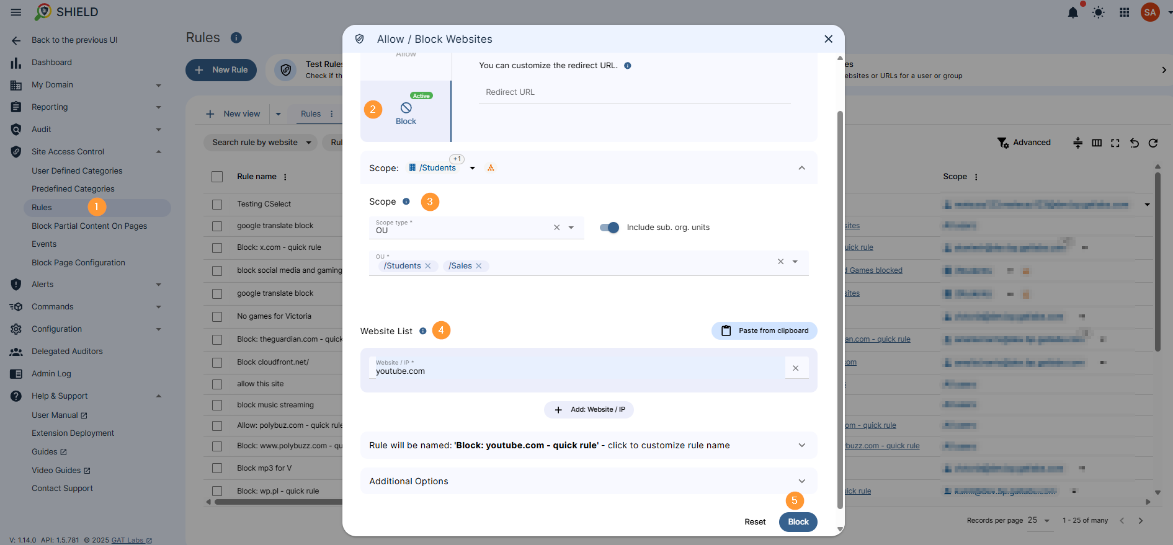Collapse the Scope section chevron
1173x545 pixels.
(x=801, y=168)
